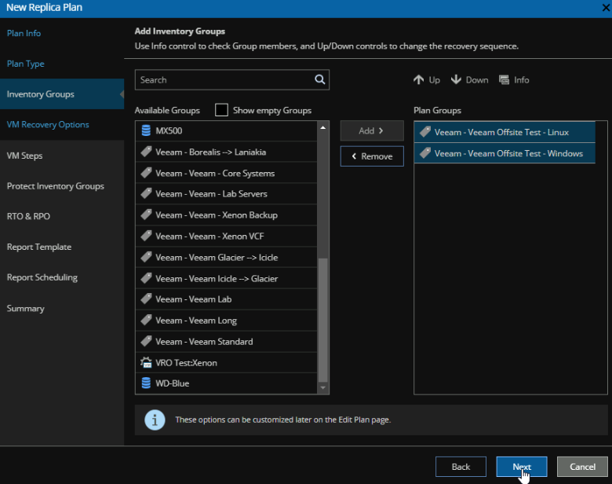Click tag icon of Offsite Test - Windows

[425, 153]
